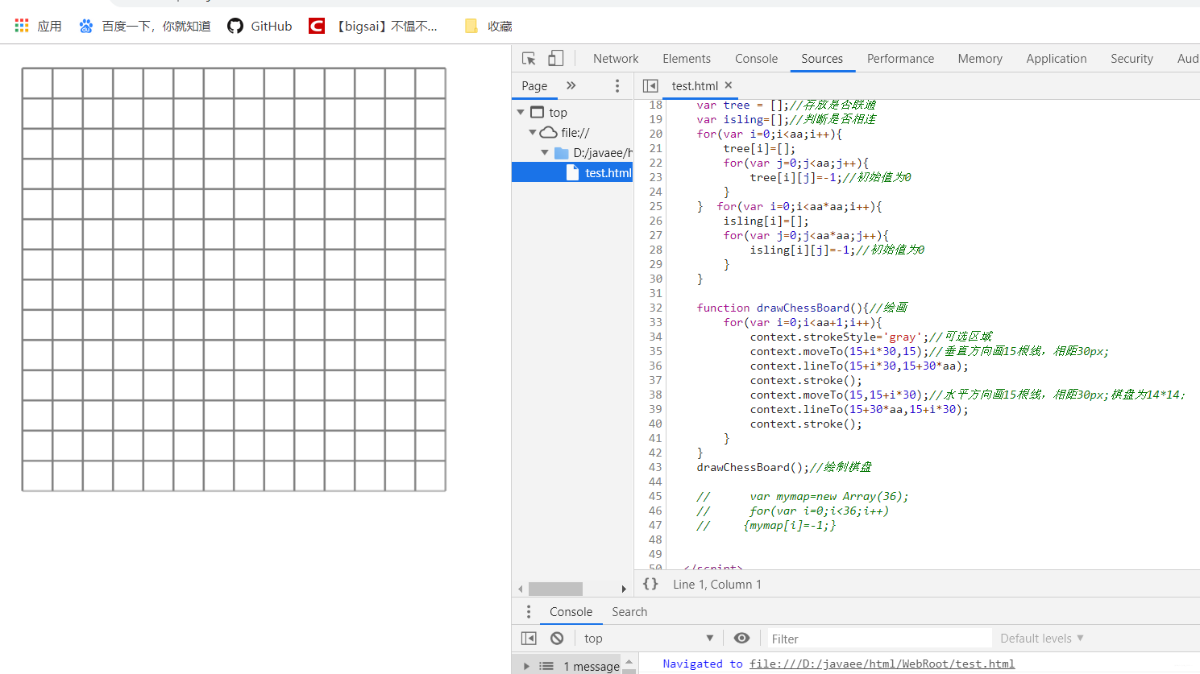
Task: Open the Apps grid bookmark icon
Action: [x=22, y=27]
